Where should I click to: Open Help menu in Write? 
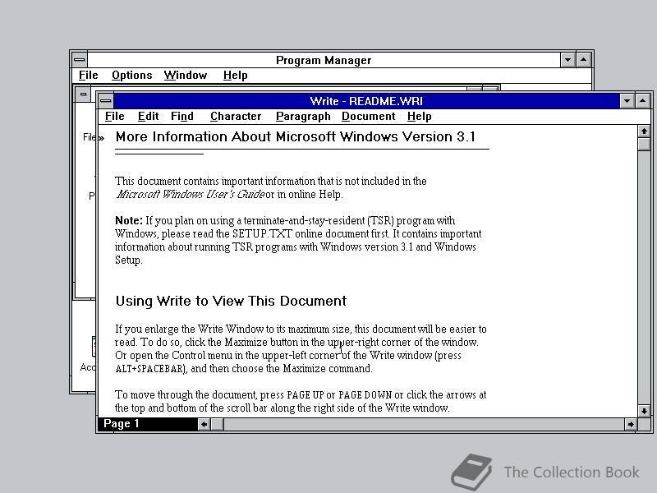pos(420,116)
